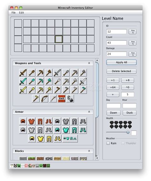151x181 pixels.
Task: Select the diamond chestplate icon
Action: tap(66, 130)
